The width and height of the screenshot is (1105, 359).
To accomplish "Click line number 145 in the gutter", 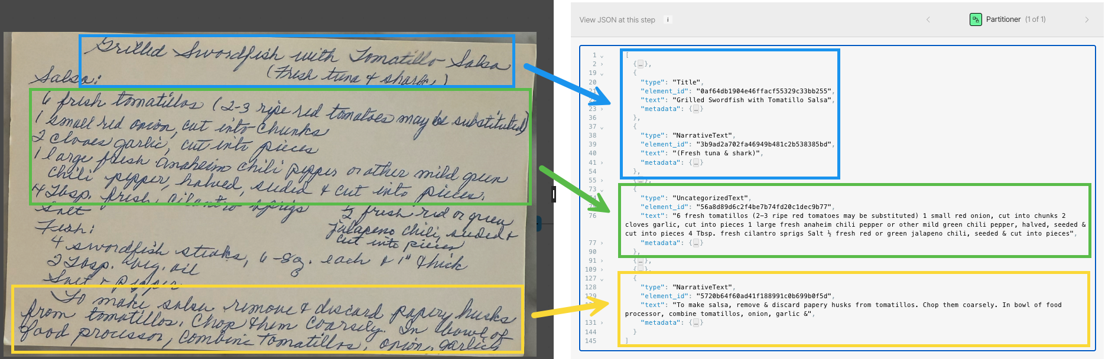I will click(591, 341).
